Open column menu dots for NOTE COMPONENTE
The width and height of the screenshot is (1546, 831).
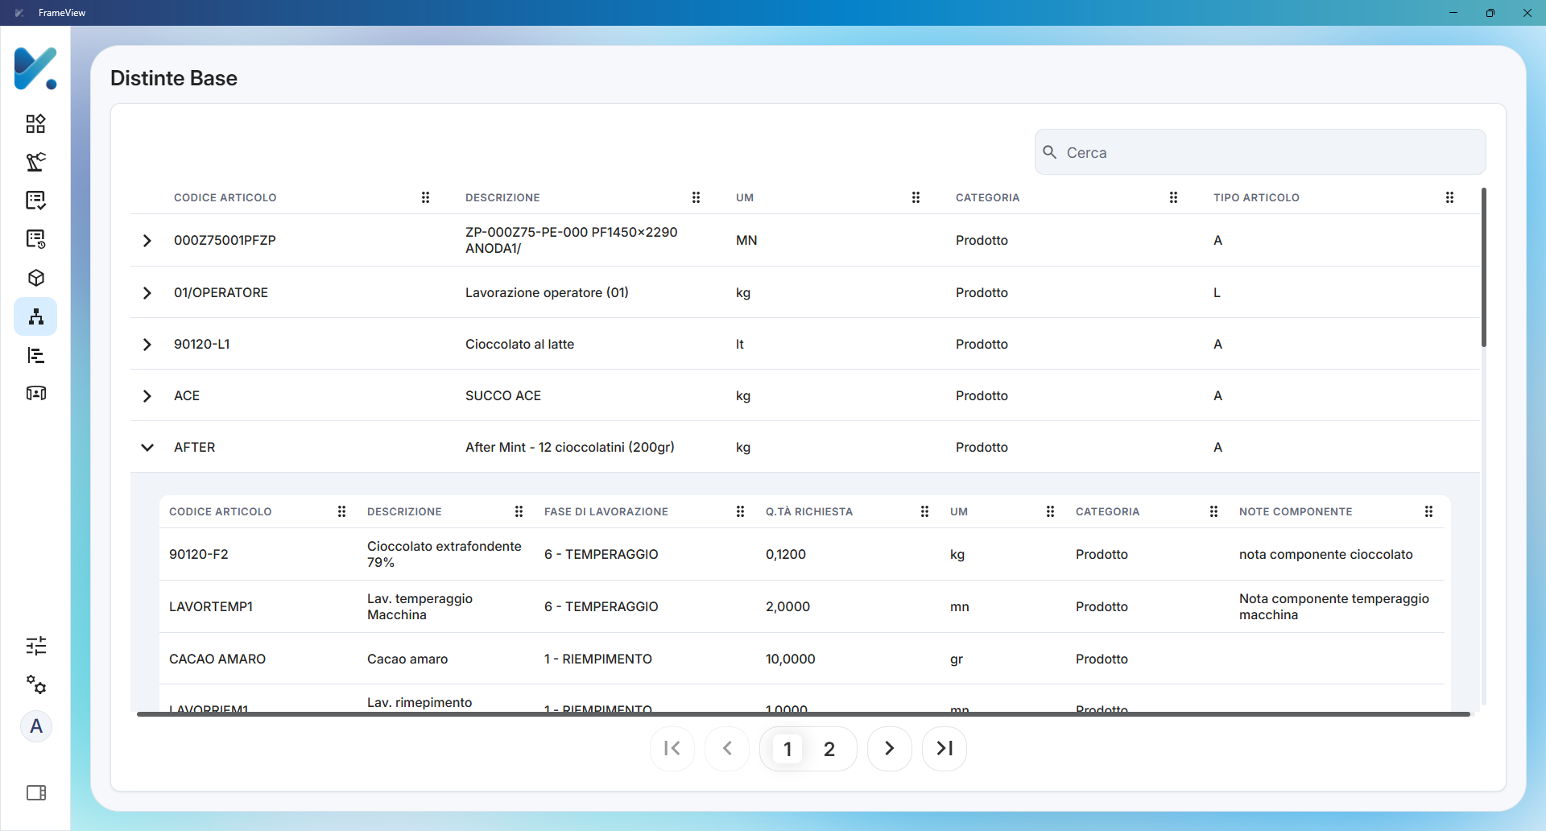point(1428,511)
